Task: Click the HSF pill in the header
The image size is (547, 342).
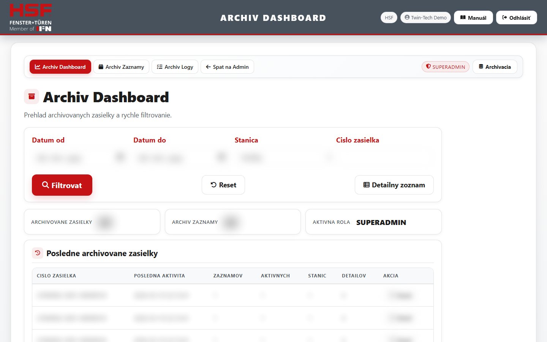Action: pyautogui.click(x=389, y=17)
